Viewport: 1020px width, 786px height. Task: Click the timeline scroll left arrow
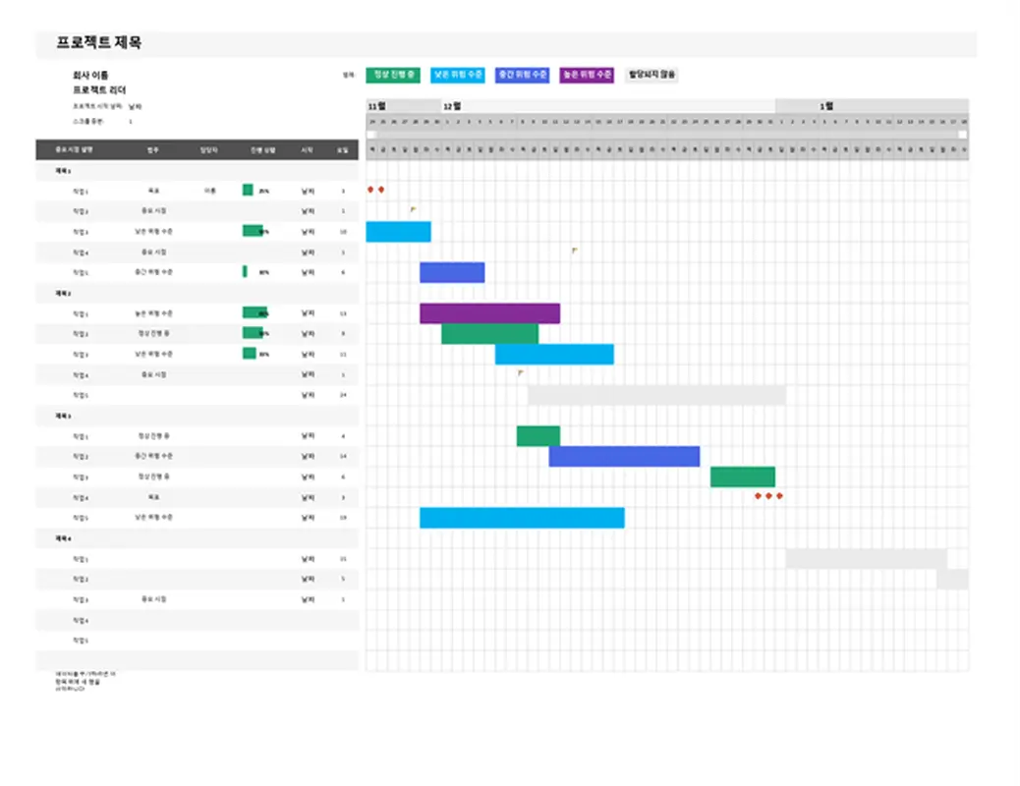click(x=371, y=135)
